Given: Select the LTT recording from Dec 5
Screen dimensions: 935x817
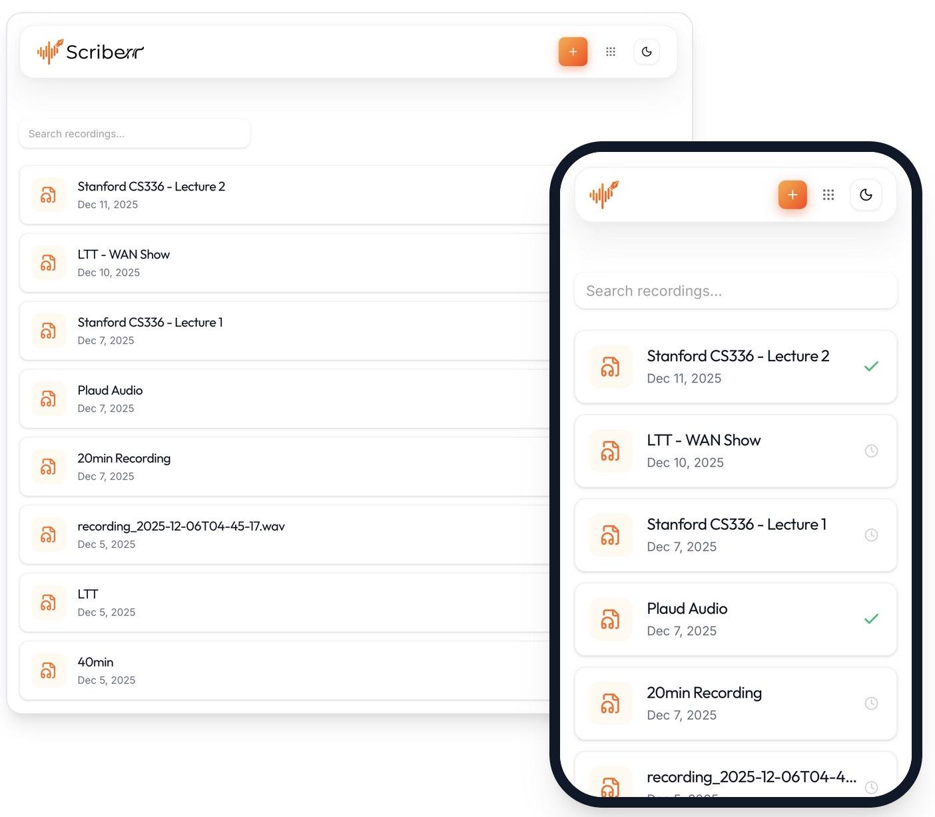Looking at the screenshot, I should click(x=87, y=602).
